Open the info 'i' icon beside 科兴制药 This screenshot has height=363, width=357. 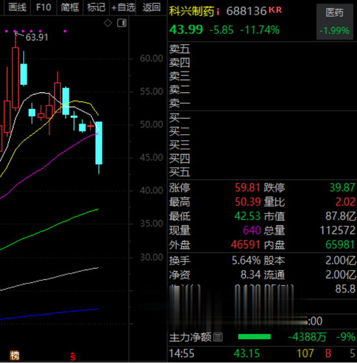tap(218, 12)
